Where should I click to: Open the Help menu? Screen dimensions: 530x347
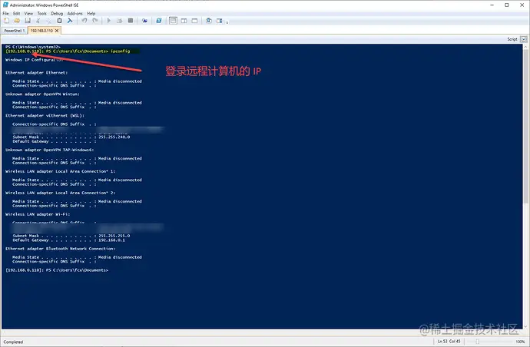point(91,14)
